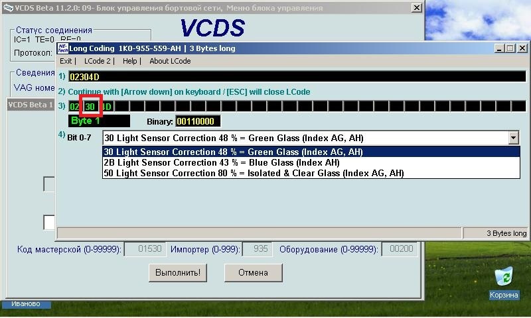Click the Выполнить! button

coord(178,273)
